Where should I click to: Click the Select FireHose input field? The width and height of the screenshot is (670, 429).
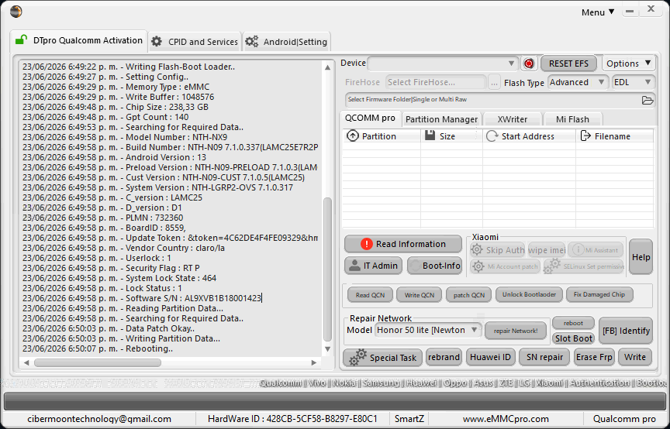(x=436, y=82)
